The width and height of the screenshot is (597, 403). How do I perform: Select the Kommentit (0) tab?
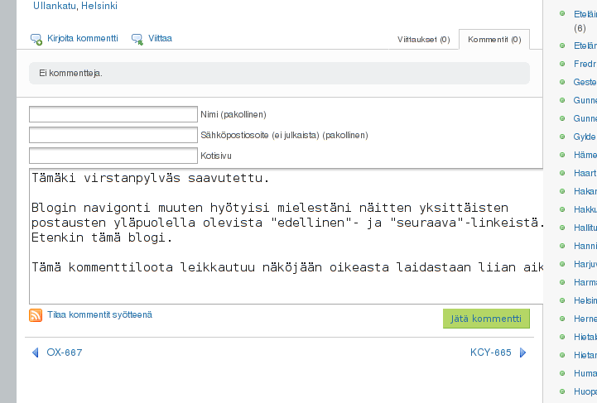pos(494,40)
